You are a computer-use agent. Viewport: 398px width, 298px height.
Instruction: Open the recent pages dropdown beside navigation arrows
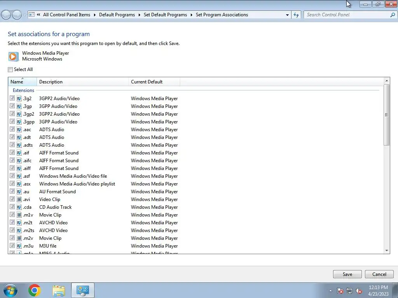(24, 15)
